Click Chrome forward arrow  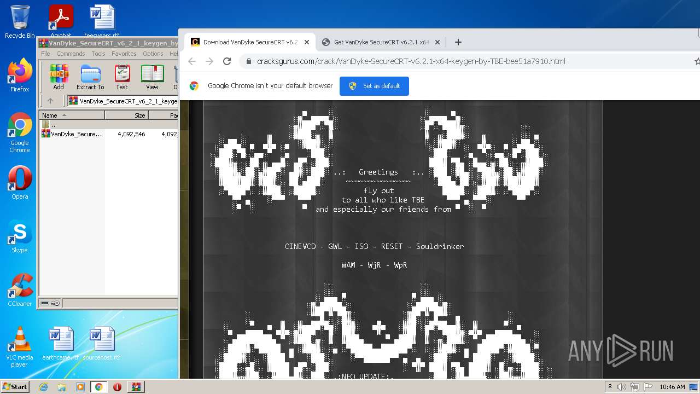[209, 61]
